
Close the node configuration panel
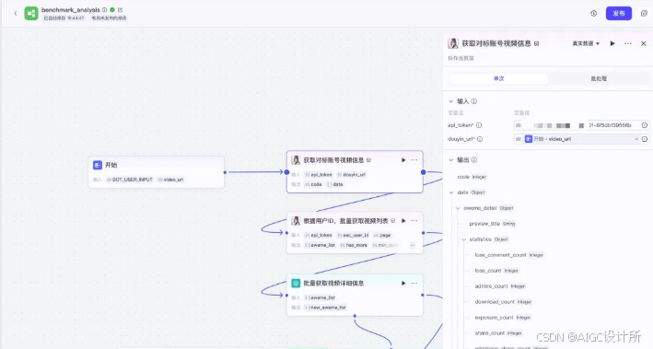[644, 43]
